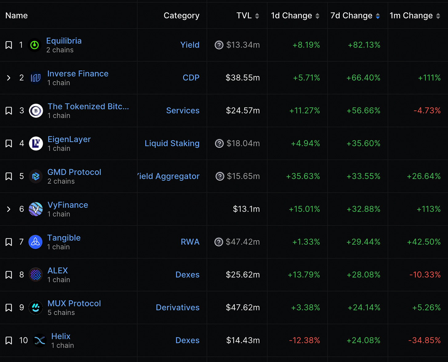Viewport: 448px width, 362px height.
Task: Open The Tokenized Bitc... protocol link
Action: (x=88, y=106)
